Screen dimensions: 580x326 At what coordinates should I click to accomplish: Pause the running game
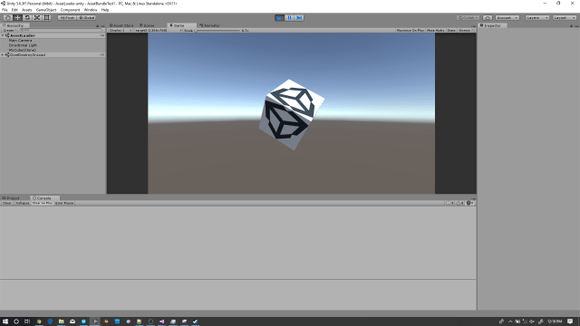(x=290, y=18)
